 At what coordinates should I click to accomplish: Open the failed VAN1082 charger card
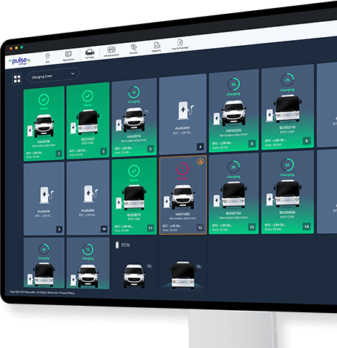point(183,195)
